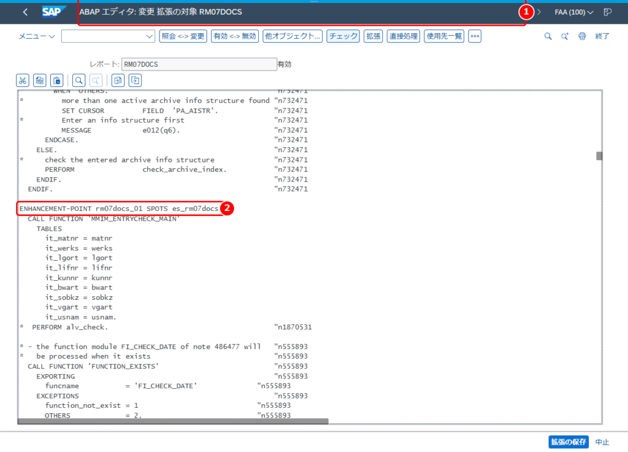Open Find in the editor toolbar

[79, 80]
